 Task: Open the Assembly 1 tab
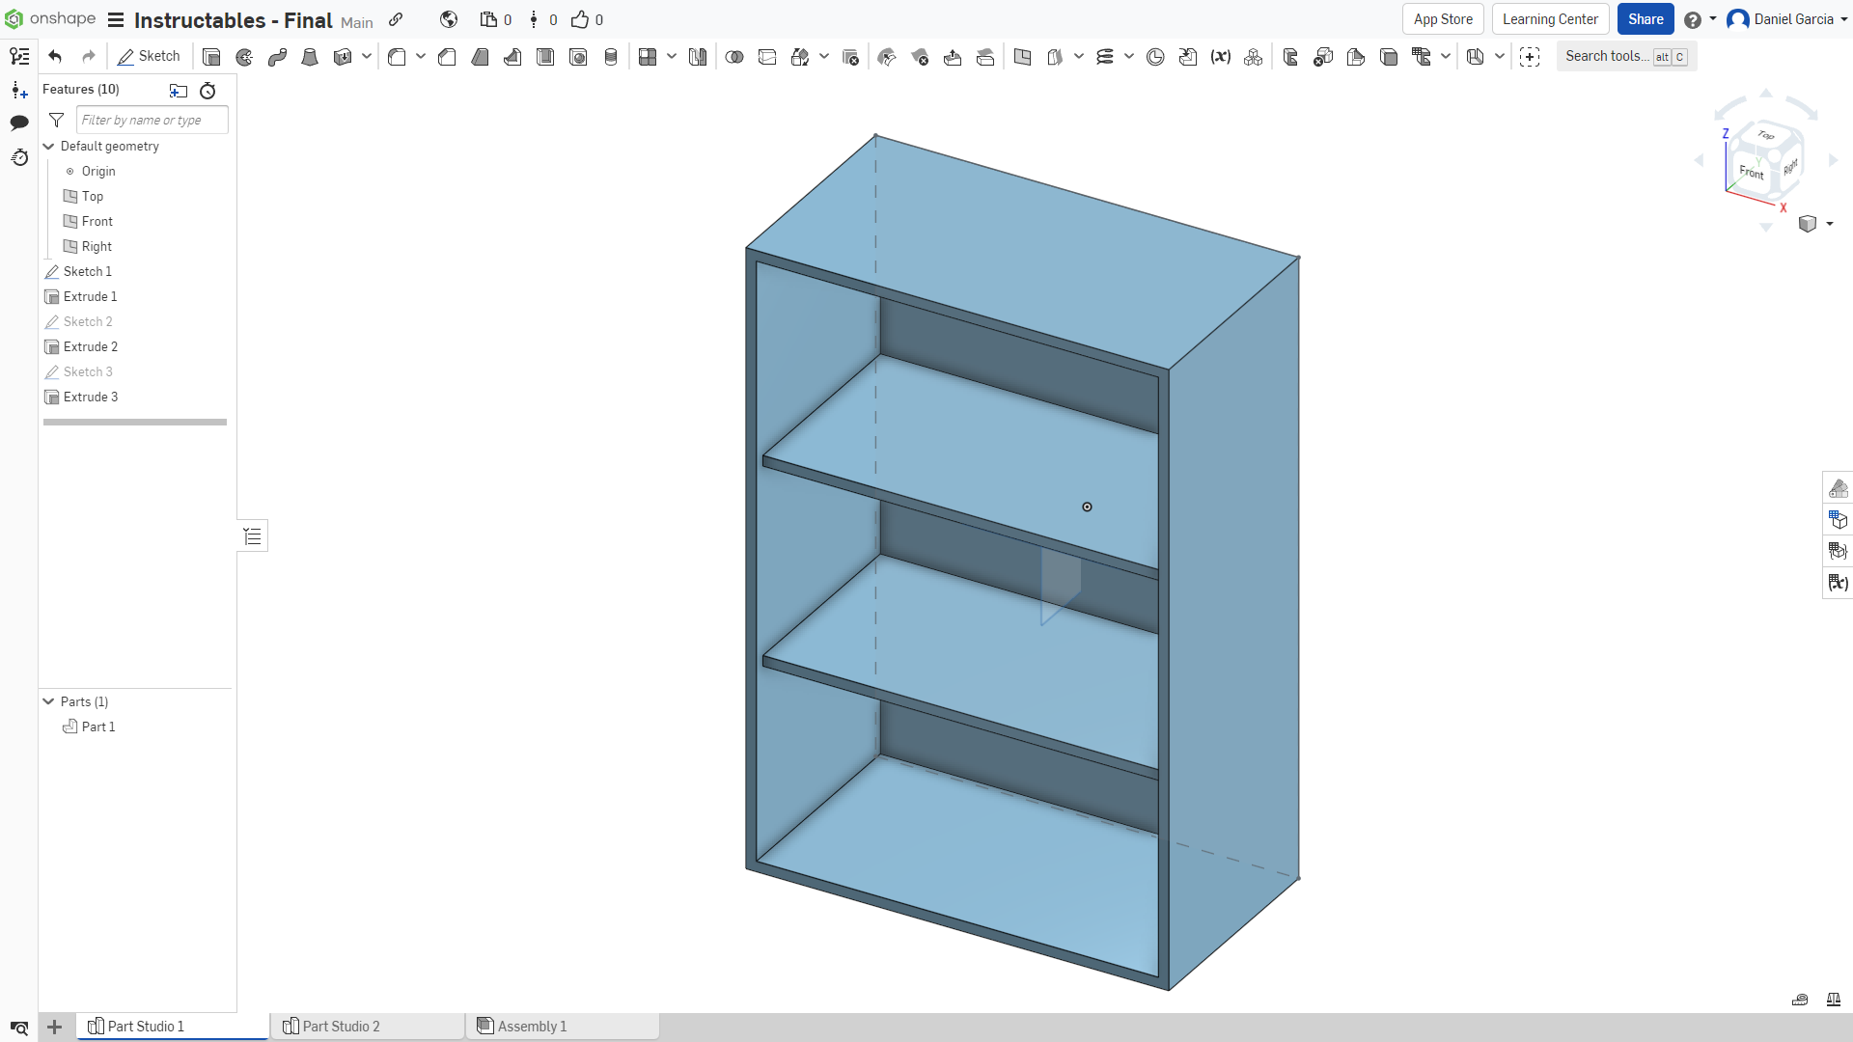532,1026
